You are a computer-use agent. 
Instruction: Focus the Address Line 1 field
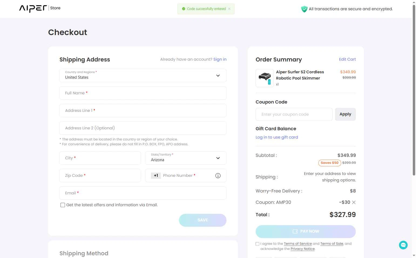[x=143, y=111]
